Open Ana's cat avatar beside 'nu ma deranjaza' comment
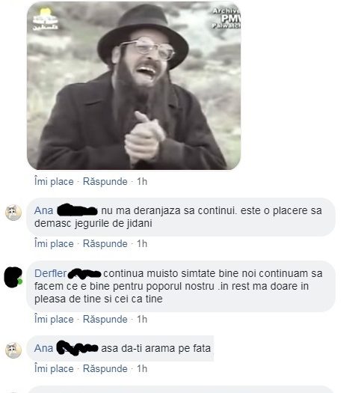The image size is (364, 393). 13,213
